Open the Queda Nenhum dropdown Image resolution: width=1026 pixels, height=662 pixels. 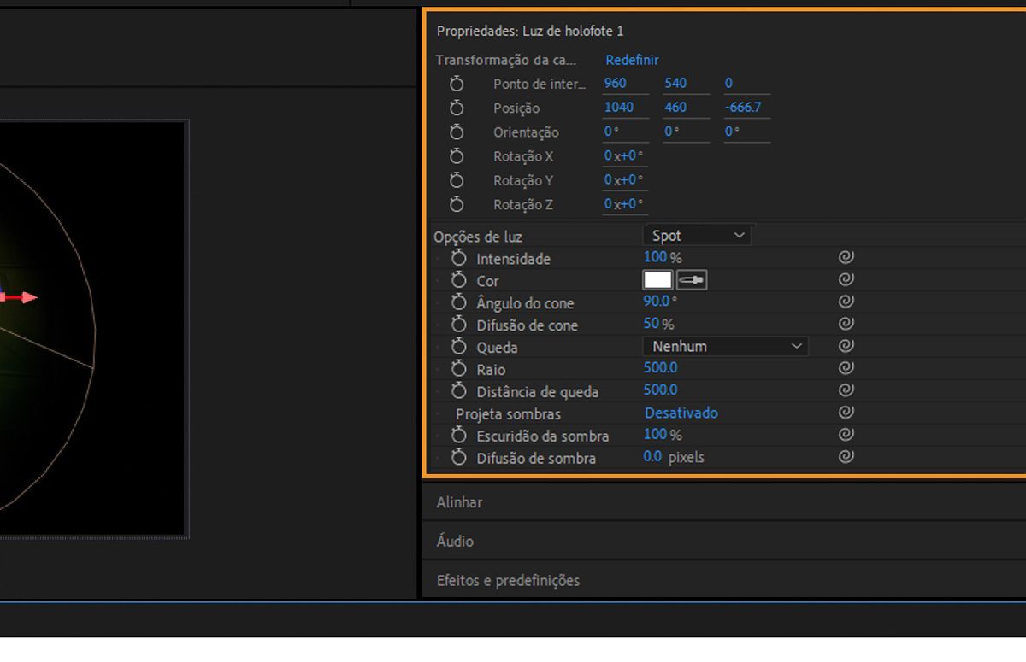coord(725,346)
